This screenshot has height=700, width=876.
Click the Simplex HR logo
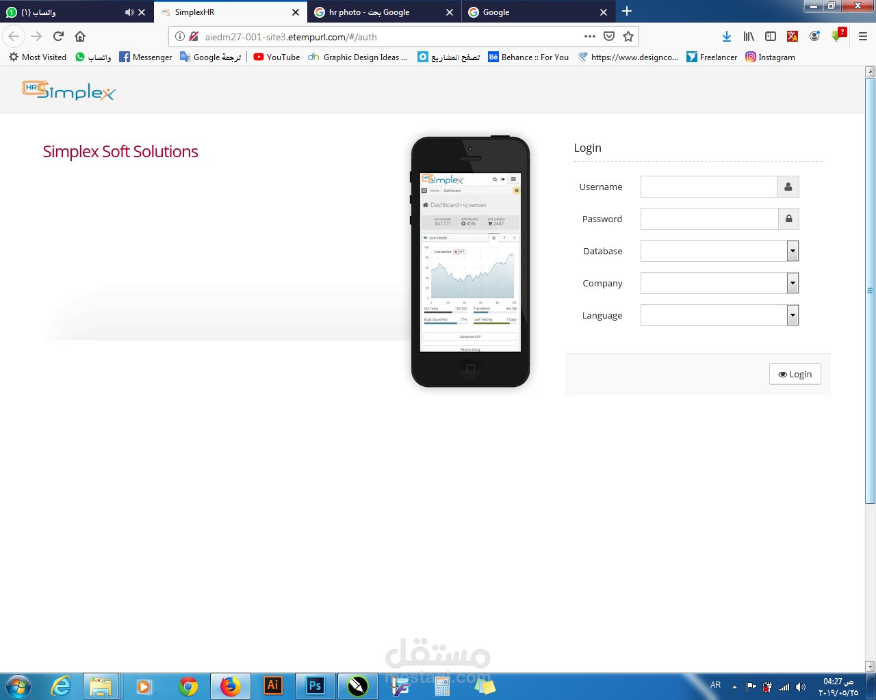[69, 90]
